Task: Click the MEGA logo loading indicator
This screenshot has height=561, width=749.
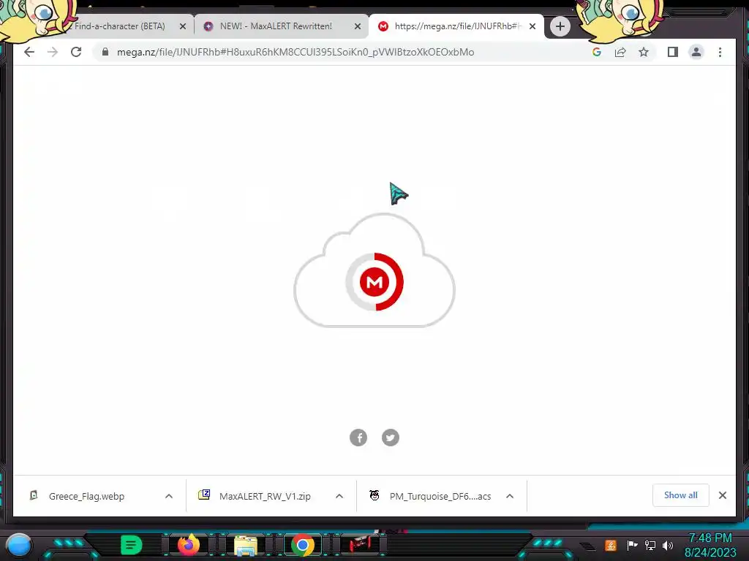Action: (374, 281)
